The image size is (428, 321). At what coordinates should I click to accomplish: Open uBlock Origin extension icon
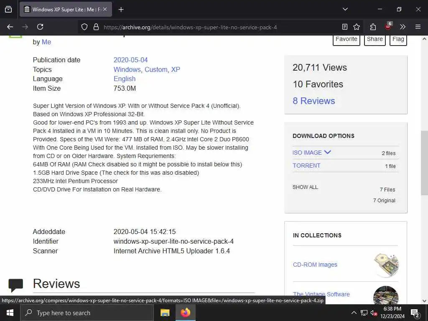coord(388,26)
